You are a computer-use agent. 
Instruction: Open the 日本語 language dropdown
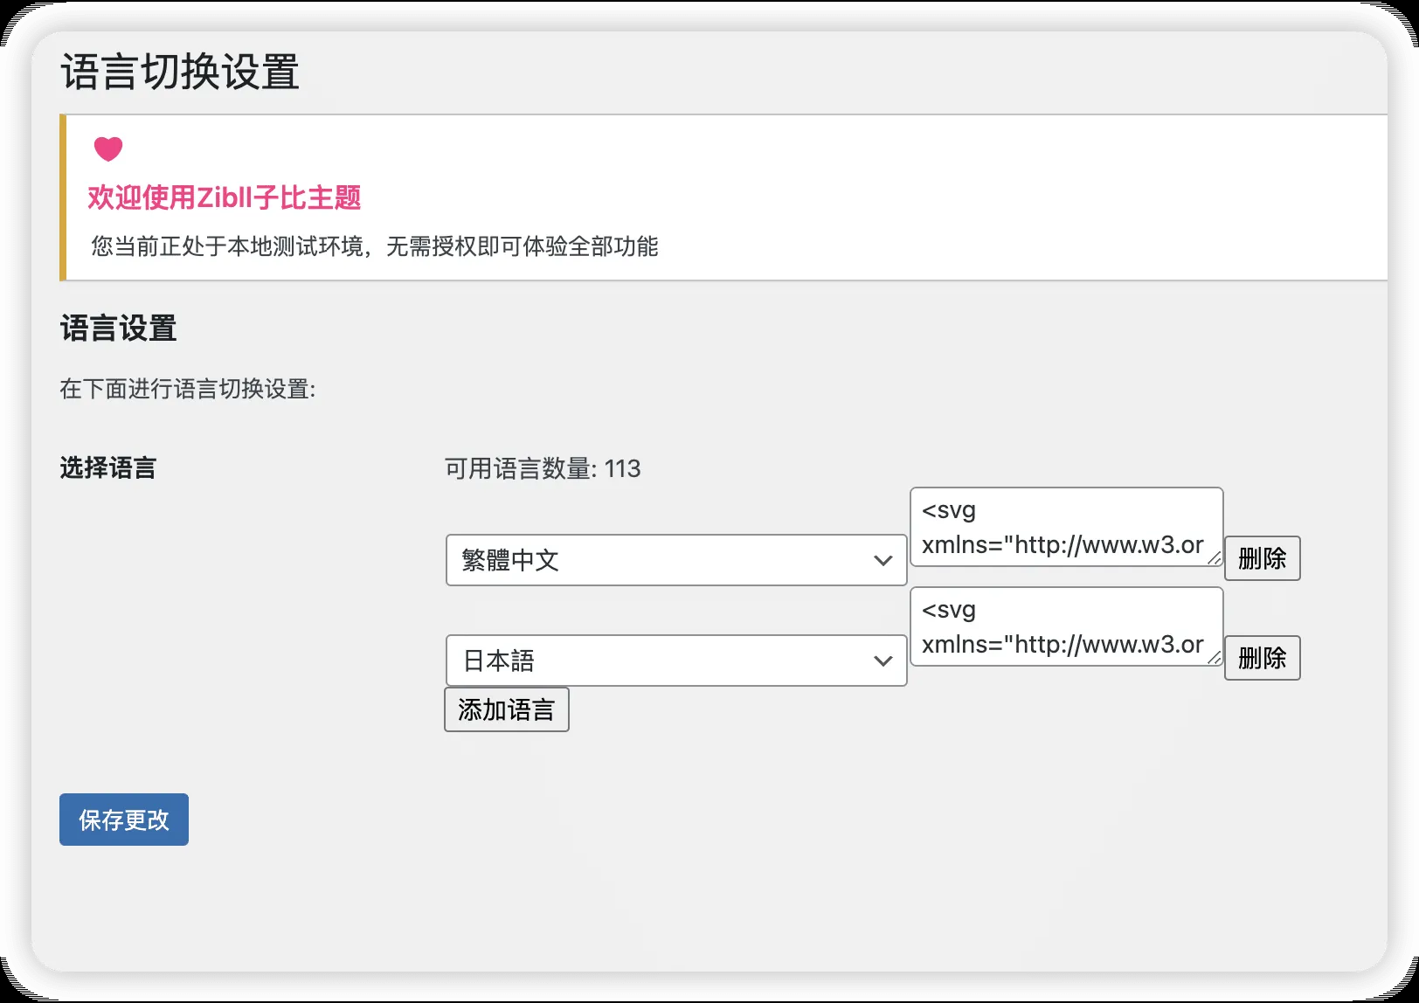[x=676, y=661]
